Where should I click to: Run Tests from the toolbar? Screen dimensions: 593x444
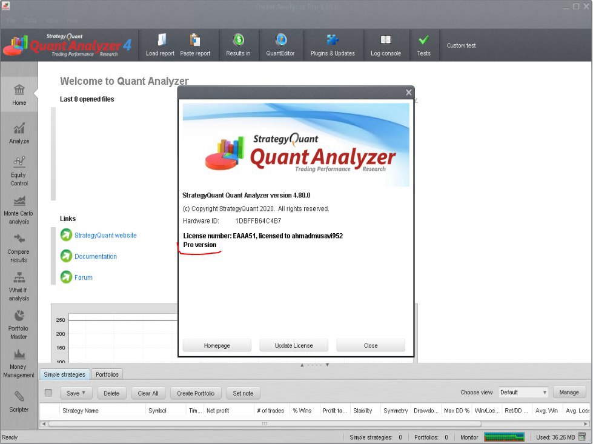(424, 45)
